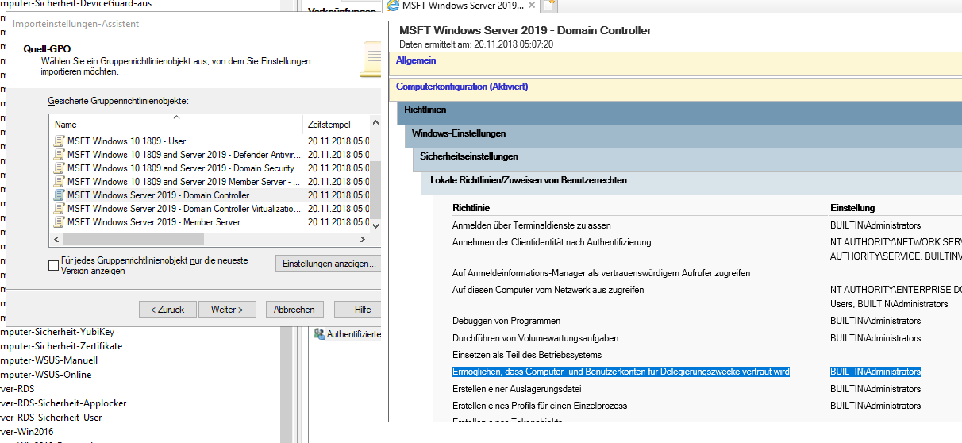Screen dimensions: 962x443
Task: Open new tab button next to report tab
Action: click(549, 6)
